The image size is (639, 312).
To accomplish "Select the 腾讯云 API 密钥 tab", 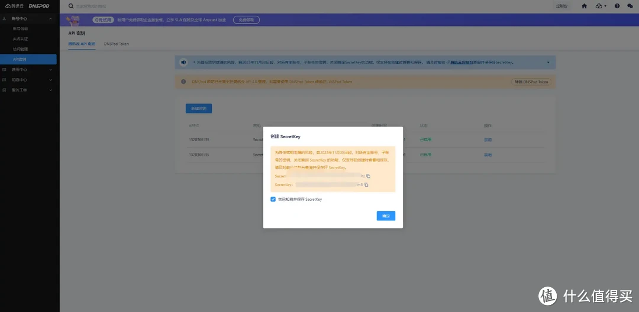I will click(x=82, y=44).
